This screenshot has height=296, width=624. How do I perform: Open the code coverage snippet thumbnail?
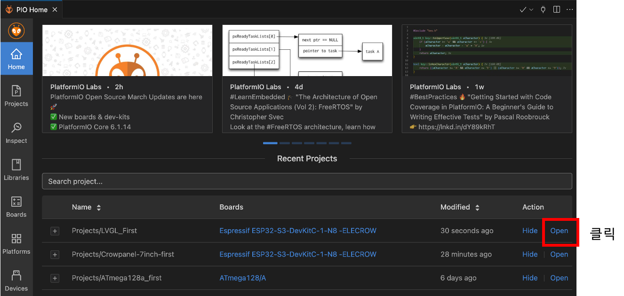tap(487, 50)
